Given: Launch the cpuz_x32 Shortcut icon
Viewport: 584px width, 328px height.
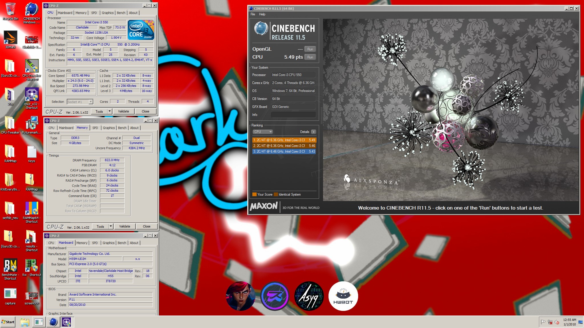Looking at the screenshot, I should (x=31, y=98).
